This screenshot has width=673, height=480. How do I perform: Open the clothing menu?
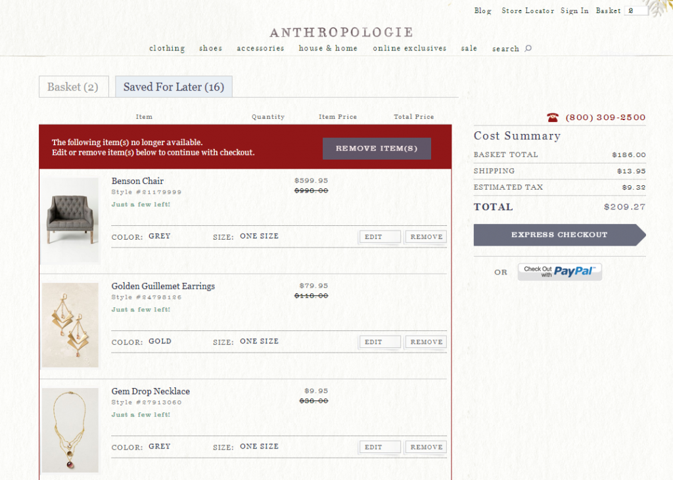coord(167,49)
